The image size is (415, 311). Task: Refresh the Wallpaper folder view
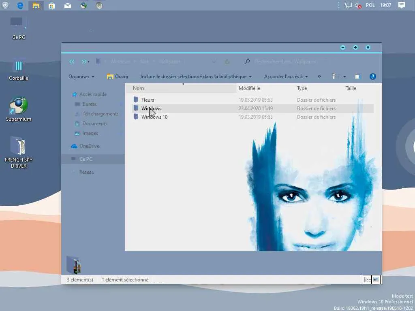point(227,62)
